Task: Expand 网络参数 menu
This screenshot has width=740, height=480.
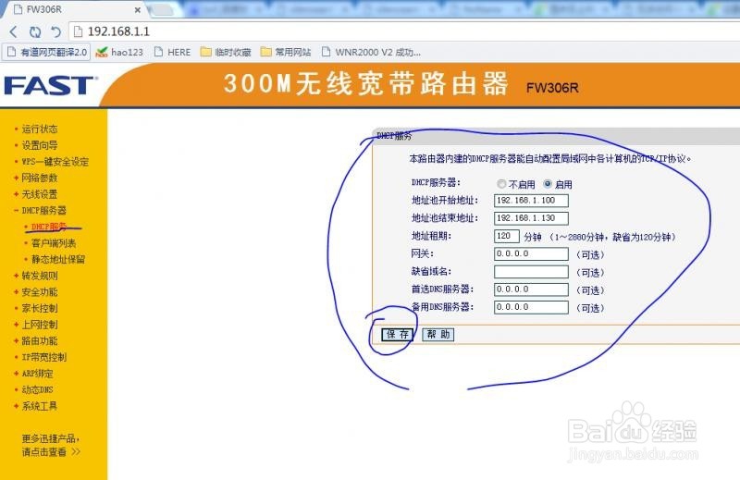Action: pos(39,178)
